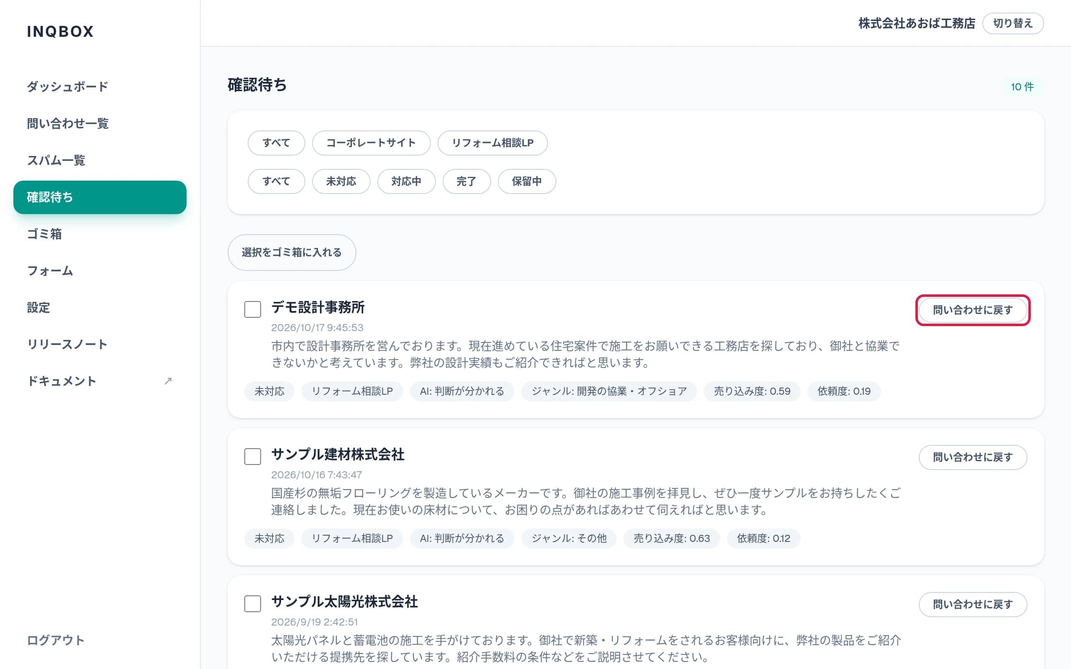
Task: Filter by 対応中 status
Action: (406, 181)
